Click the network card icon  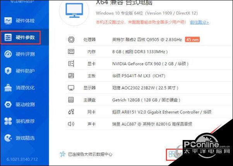[x=71, y=112]
